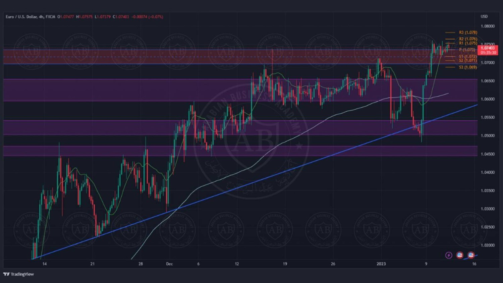Click the 1.05500 price axis label
The image size is (503, 283).
(x=488, y=117)
